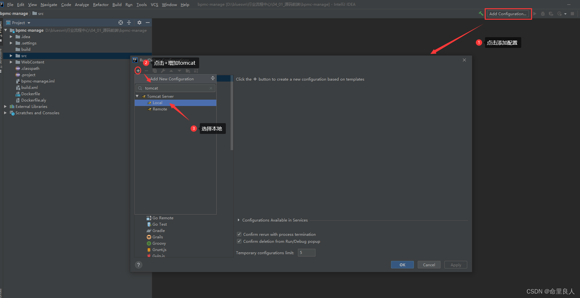Select build.xml in project tree
The height and width of the screenshot is (298, 580).
(30, 87)
